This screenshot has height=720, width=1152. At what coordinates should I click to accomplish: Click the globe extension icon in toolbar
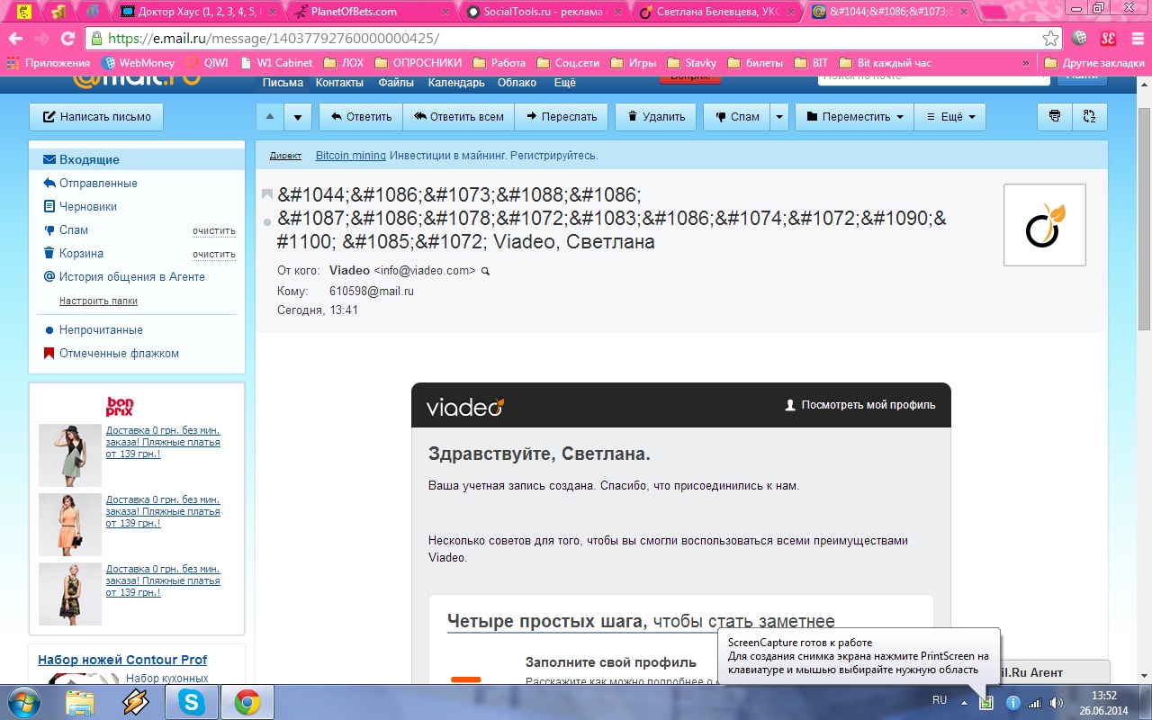click(x=1081, y=39)
